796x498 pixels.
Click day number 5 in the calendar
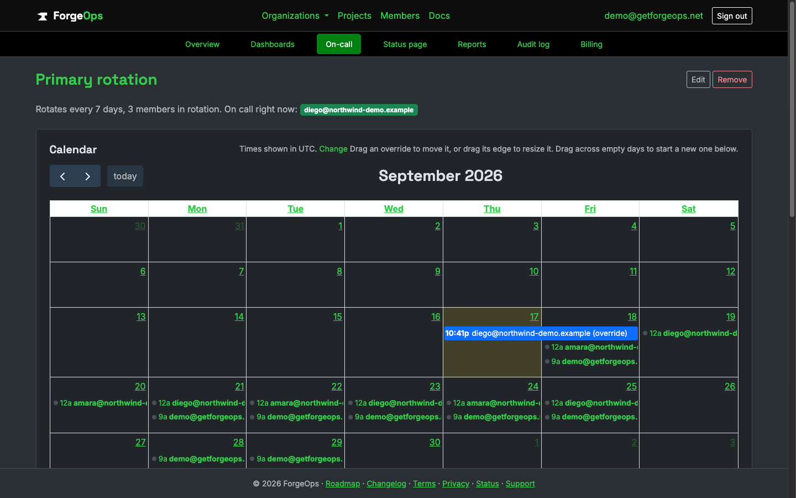[x=732, y=226]
